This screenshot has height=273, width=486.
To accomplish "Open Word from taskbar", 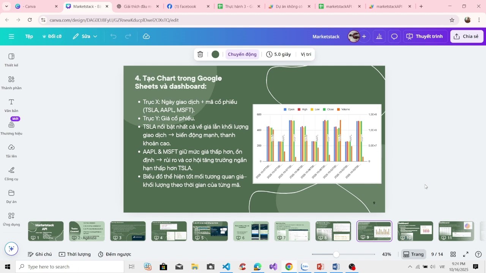I will coord(336,267).
